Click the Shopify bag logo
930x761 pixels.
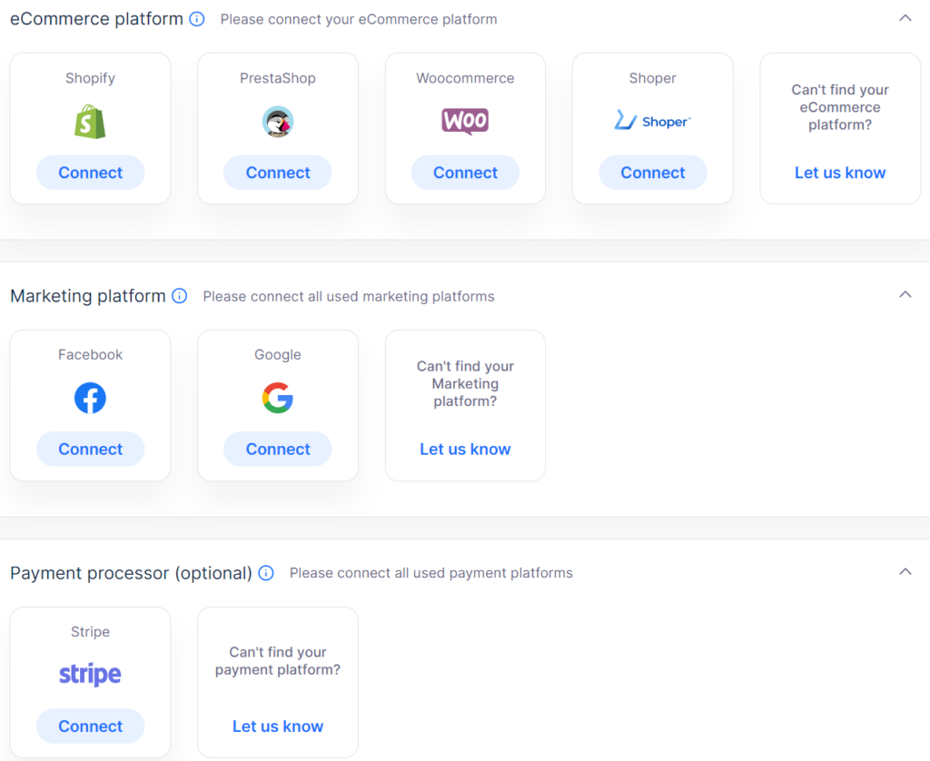click(90, 122)
